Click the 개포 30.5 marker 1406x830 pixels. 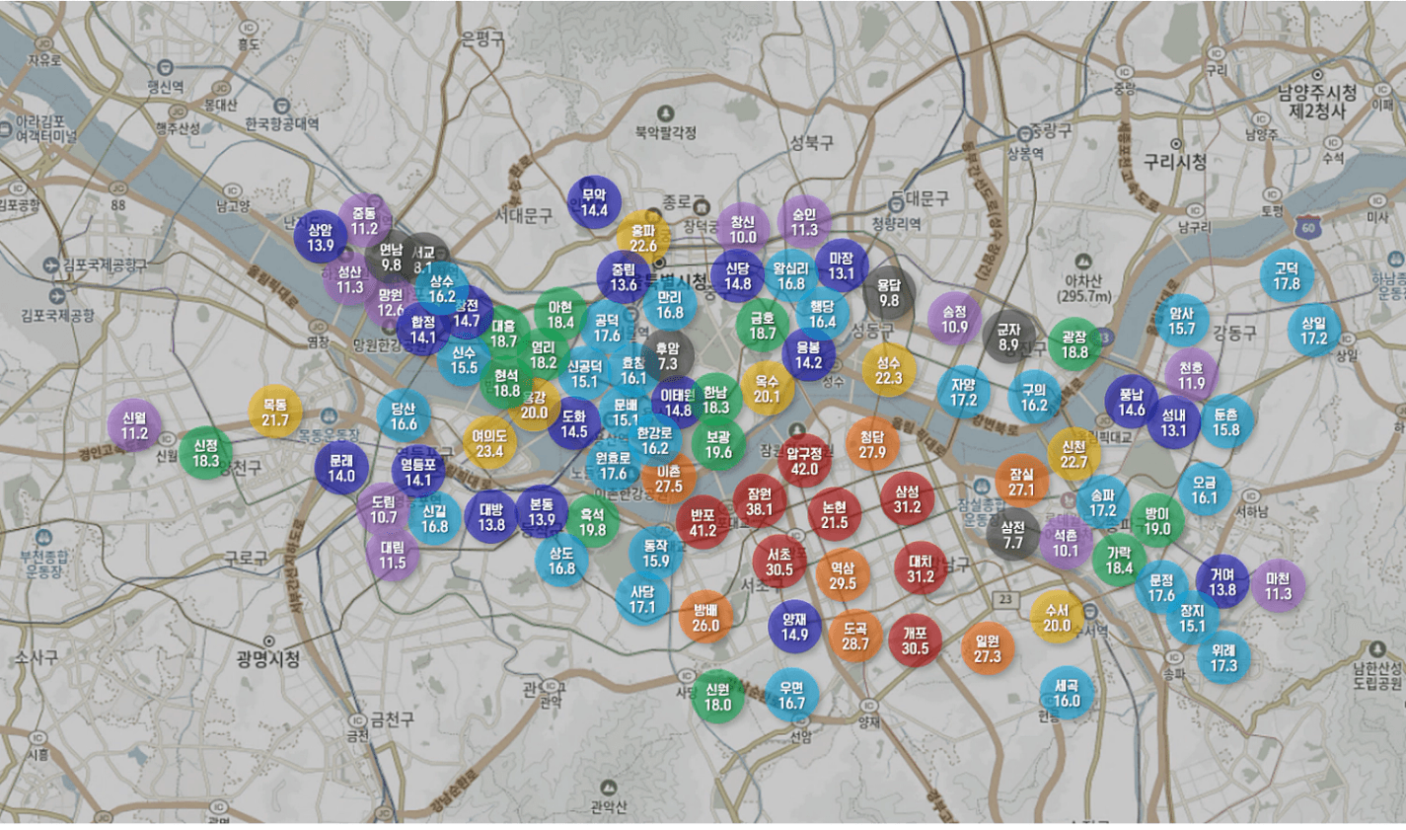pyautogui.click(x=915, y=641)
